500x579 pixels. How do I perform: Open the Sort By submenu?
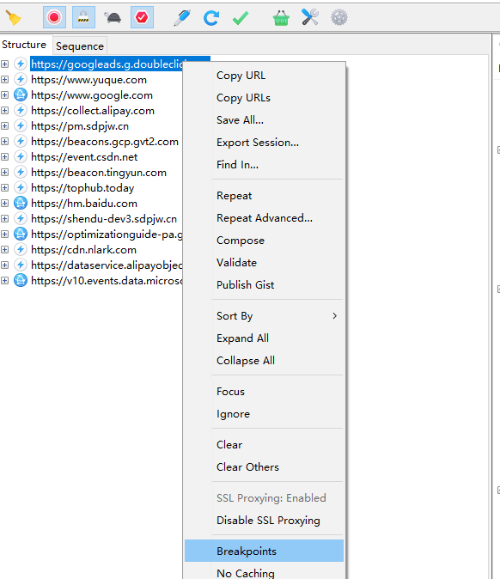coord(264,316)
